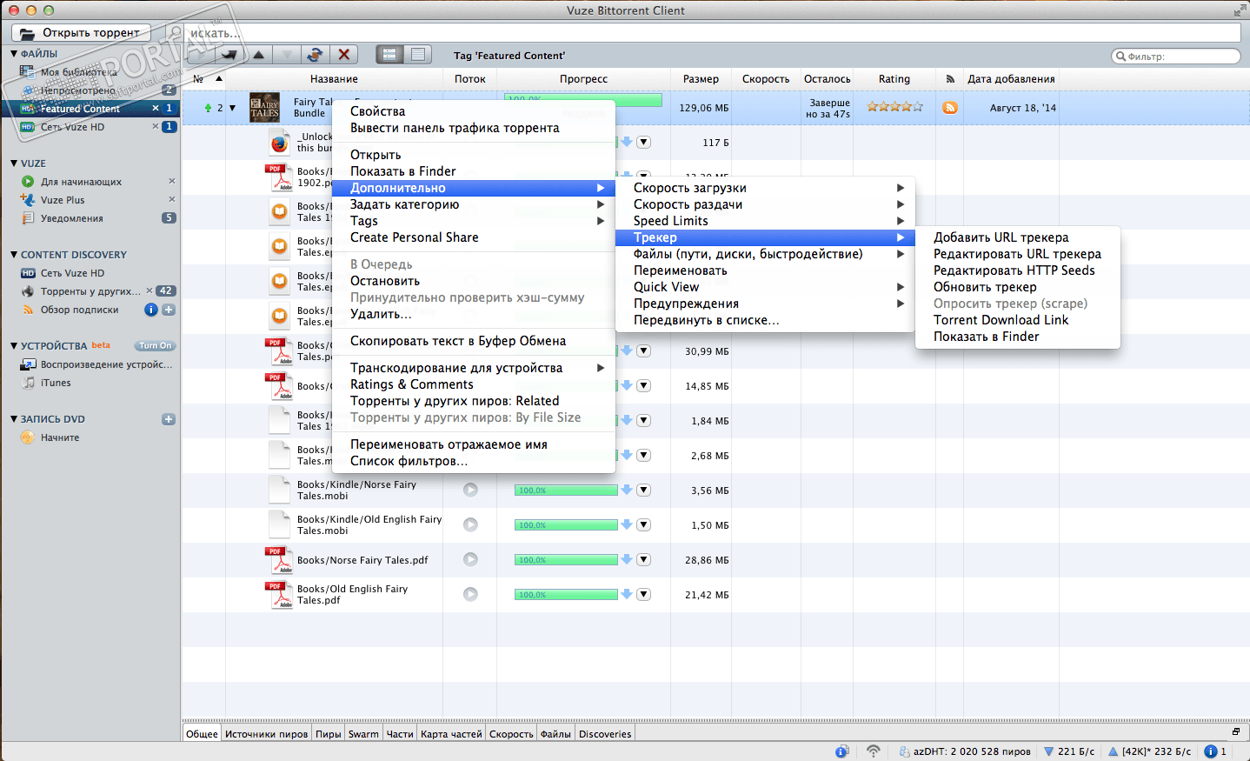Click the open-folder arrow toolbar icon
Image resolution: width=1250 pixels, height=761 pixels.
(229, 54)
